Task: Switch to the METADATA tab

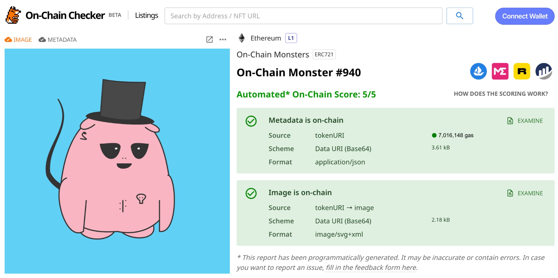Action: (x=58, y=40)
